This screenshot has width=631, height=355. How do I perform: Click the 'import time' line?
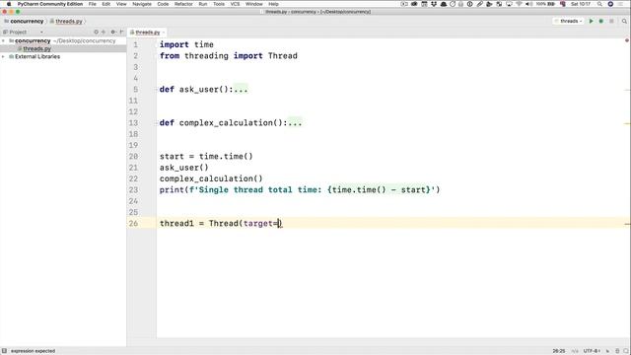click(186, 44)
